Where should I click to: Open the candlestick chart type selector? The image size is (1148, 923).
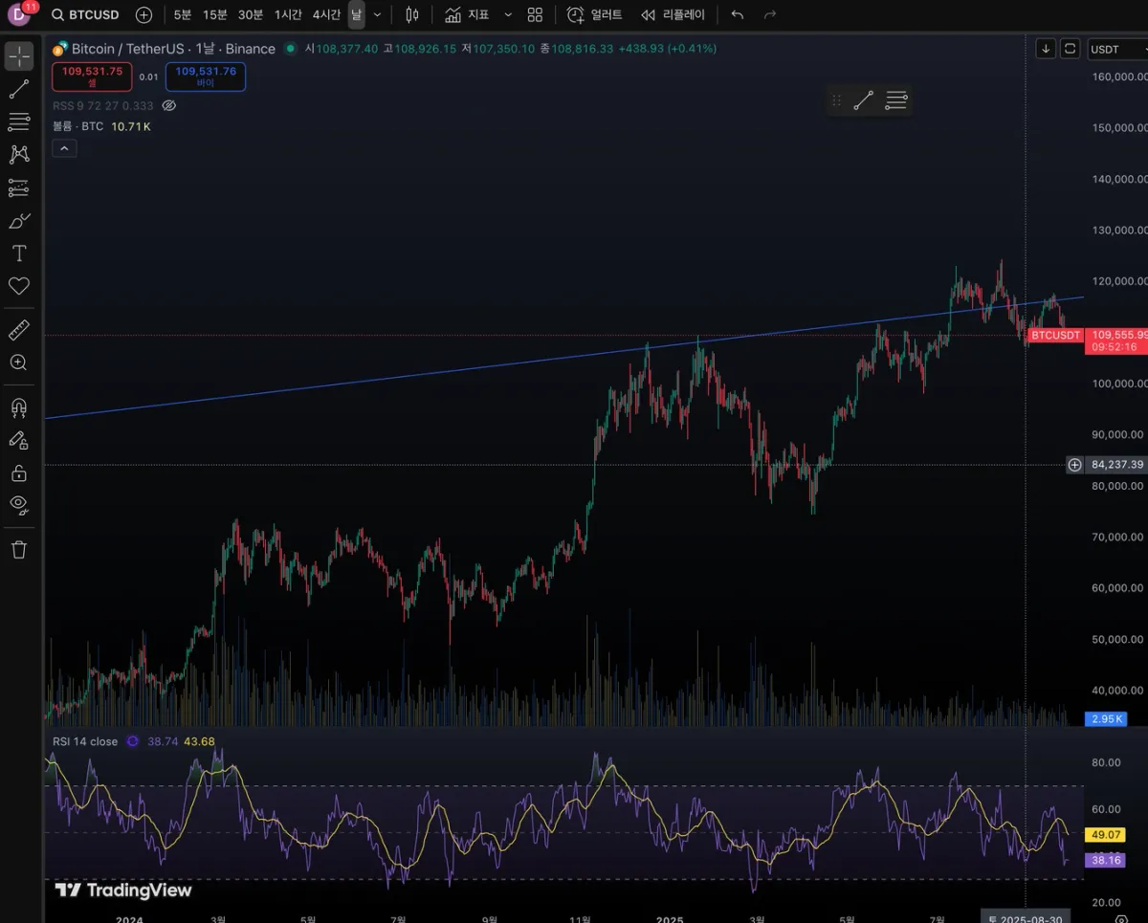click(412, 14)
